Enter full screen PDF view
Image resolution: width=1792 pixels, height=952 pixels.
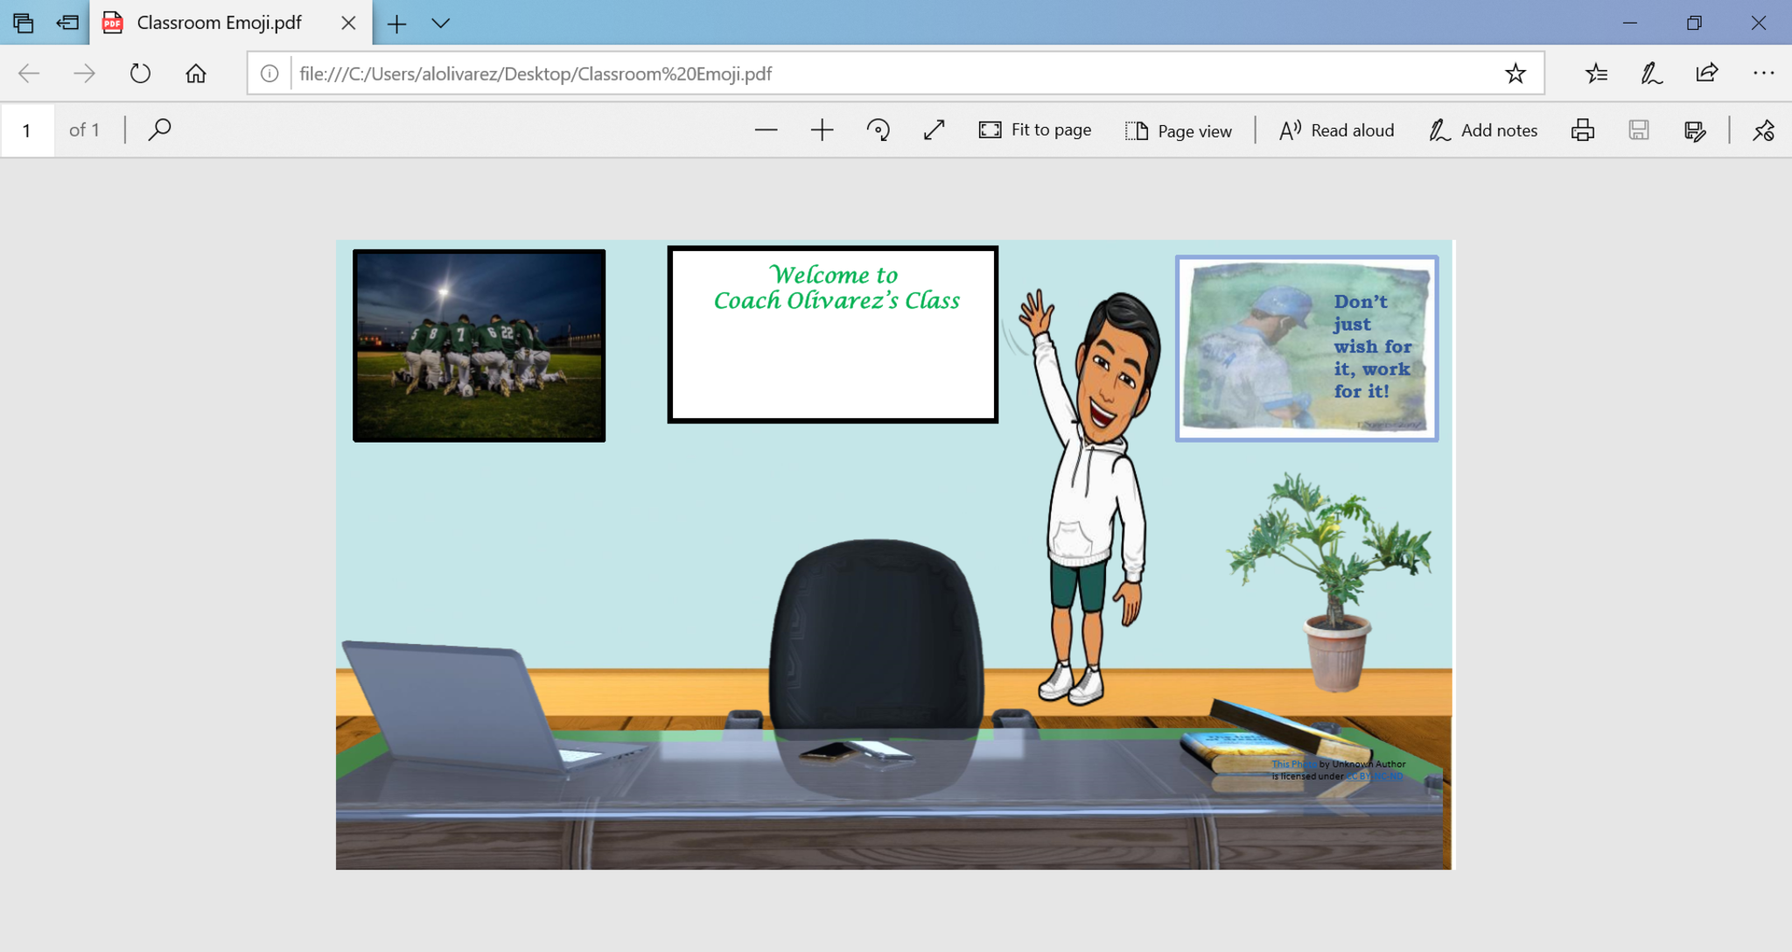click(x=934, y=130)
